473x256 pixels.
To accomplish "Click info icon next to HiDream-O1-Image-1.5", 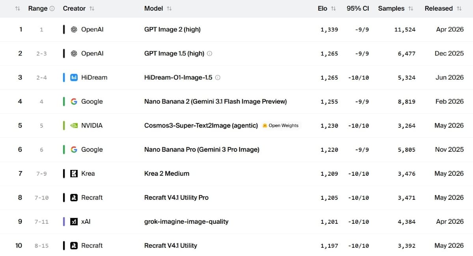I will click(x=218, y=77).
